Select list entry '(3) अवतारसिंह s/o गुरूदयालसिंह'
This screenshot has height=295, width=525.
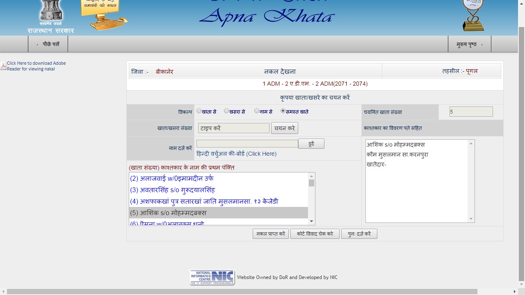(172, 190)
